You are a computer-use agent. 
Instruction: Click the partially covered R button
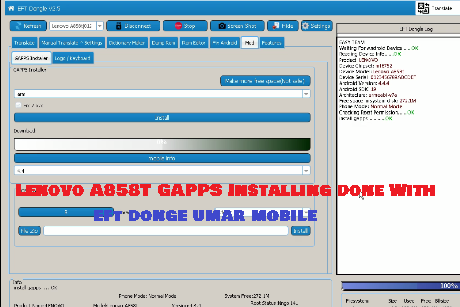click(x=66, y=212)
